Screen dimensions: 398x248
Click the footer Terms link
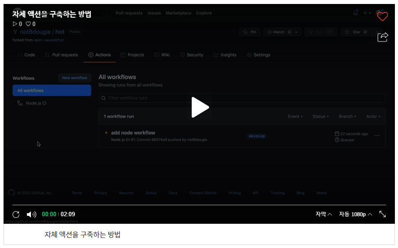(x=77, y=193)
